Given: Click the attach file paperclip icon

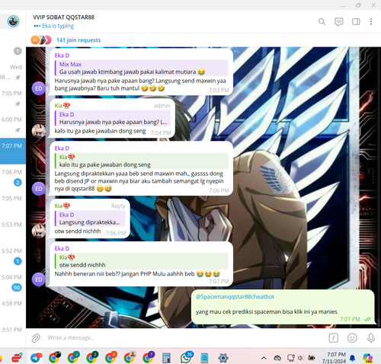Looking at the screenshot, I should [36, 338].
